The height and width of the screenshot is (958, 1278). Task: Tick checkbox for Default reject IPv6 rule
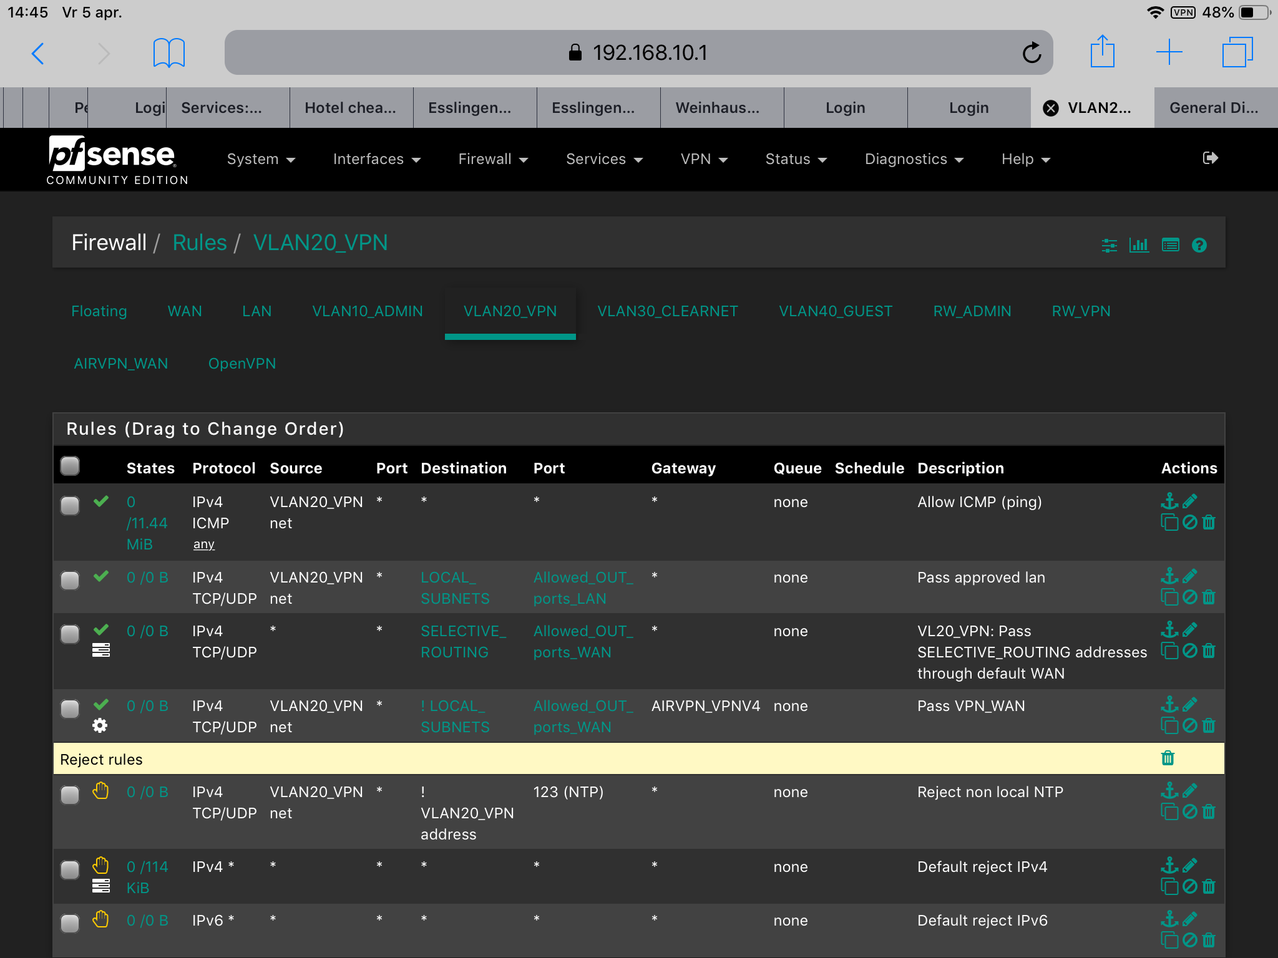click(x=70, y=923)
